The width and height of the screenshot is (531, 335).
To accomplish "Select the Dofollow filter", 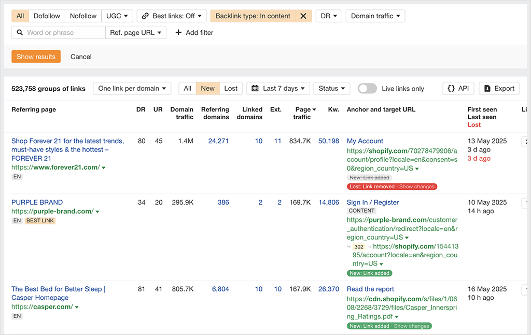I will [47, 16].
